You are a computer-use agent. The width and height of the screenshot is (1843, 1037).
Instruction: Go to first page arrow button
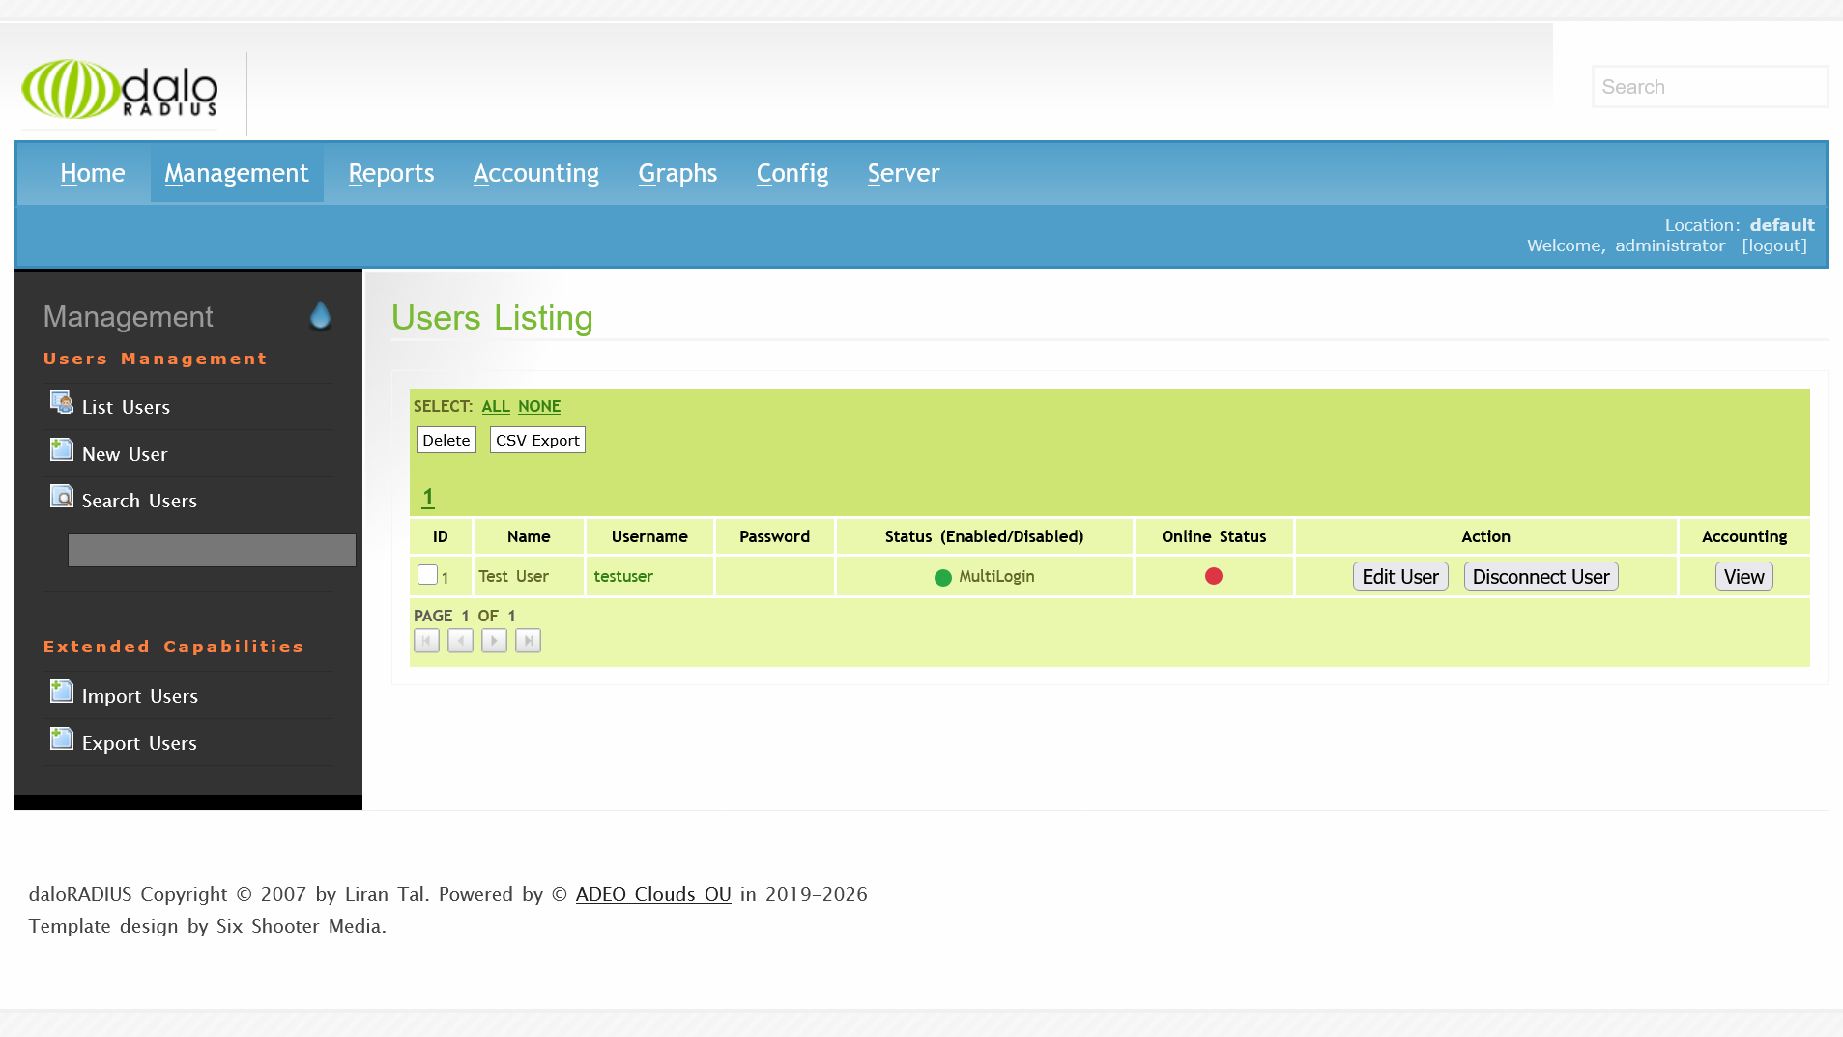pyautogui.click(x=426, y=641)
